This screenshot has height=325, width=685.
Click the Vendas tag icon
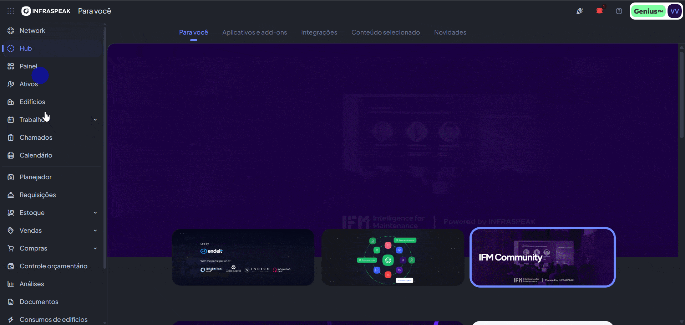tap(11, 231)
